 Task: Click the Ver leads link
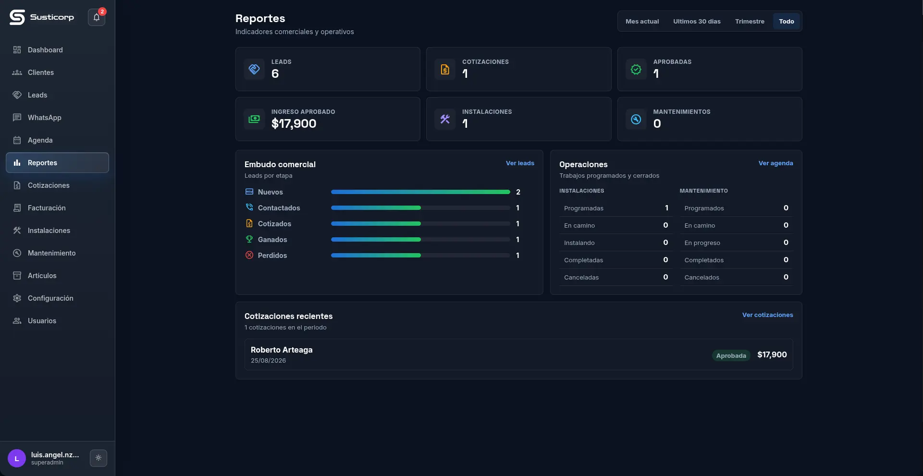tap(520, 163)
